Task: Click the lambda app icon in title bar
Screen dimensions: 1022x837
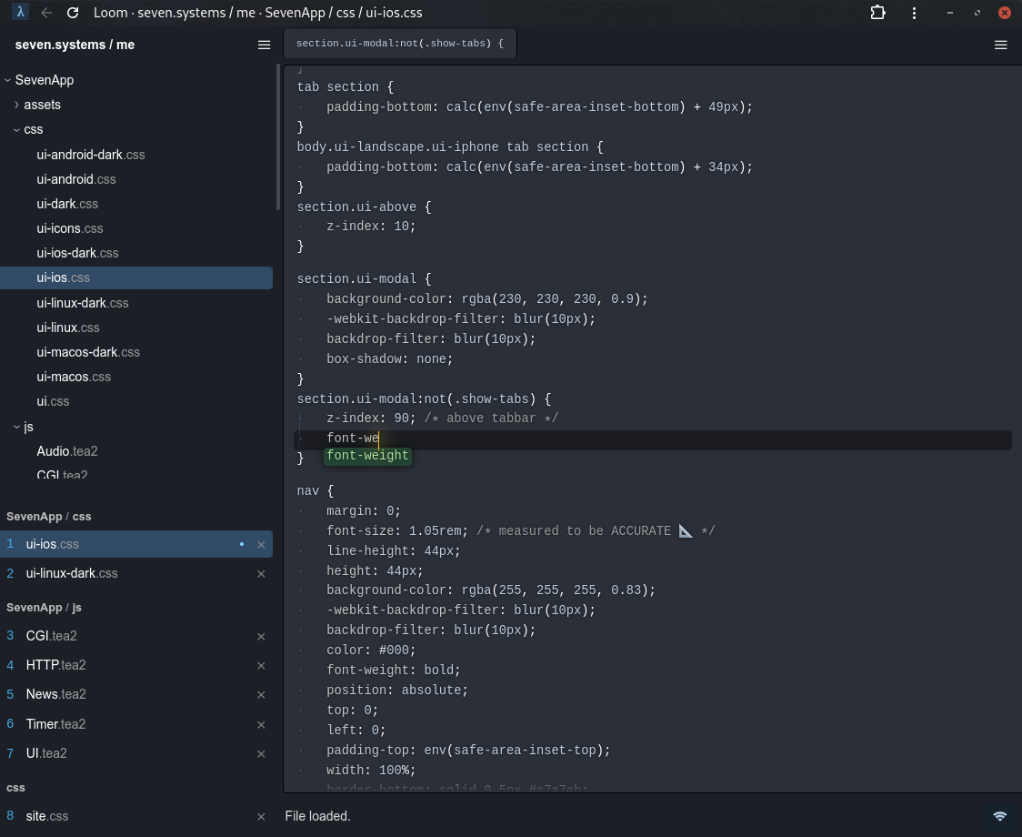Action: (x=20, y=13)
